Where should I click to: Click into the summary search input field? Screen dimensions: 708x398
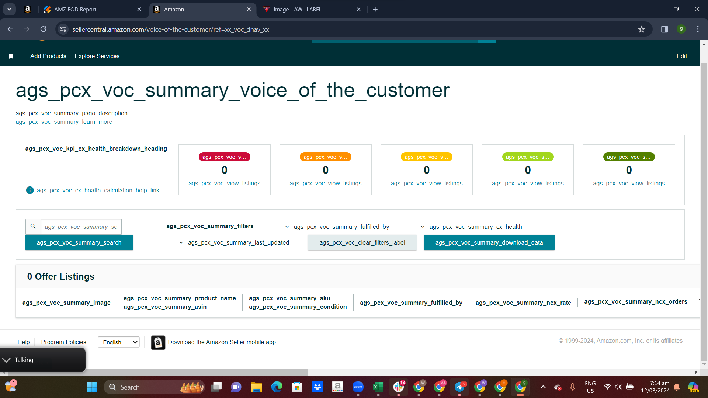pos(81,227)
